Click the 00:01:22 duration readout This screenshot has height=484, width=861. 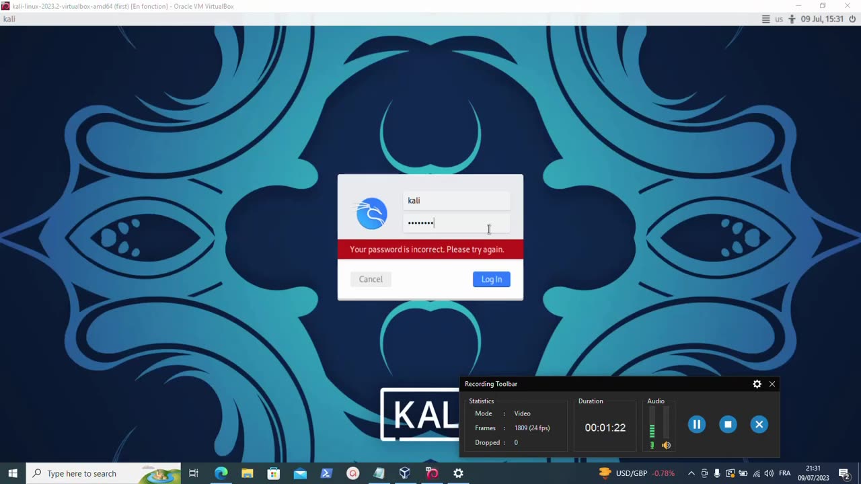(605, 428)
